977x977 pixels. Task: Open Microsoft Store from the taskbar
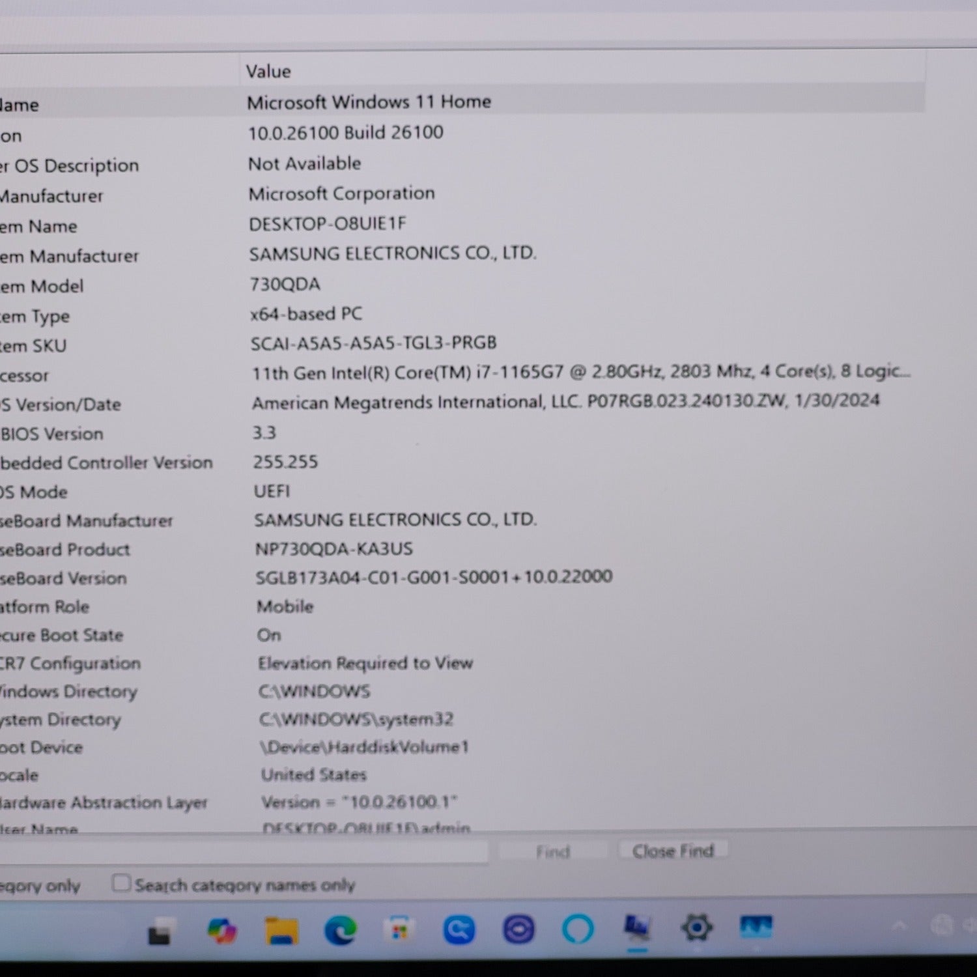pyautogui.click(x=399, y=930)
